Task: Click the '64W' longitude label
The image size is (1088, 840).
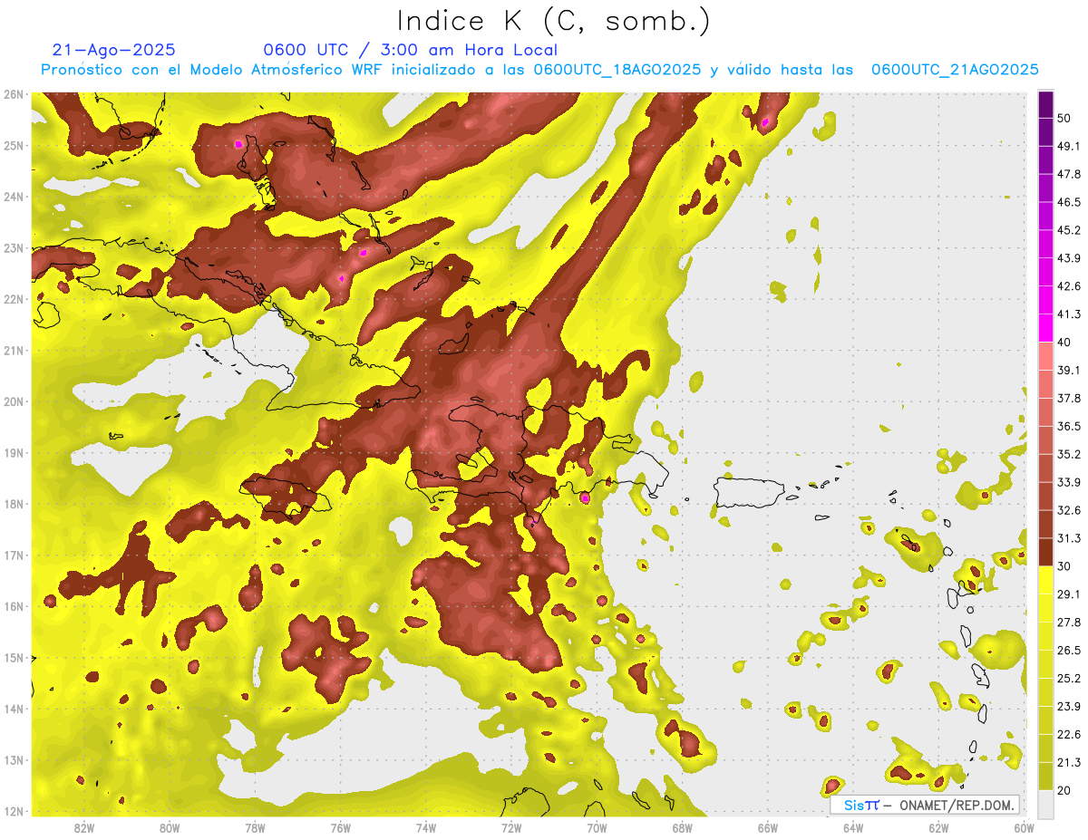Action: [x=853, y=827]
